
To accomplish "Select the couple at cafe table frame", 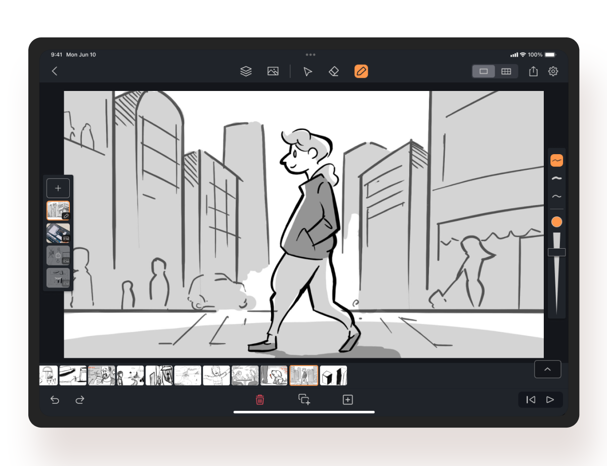I will tap(245, 376).
